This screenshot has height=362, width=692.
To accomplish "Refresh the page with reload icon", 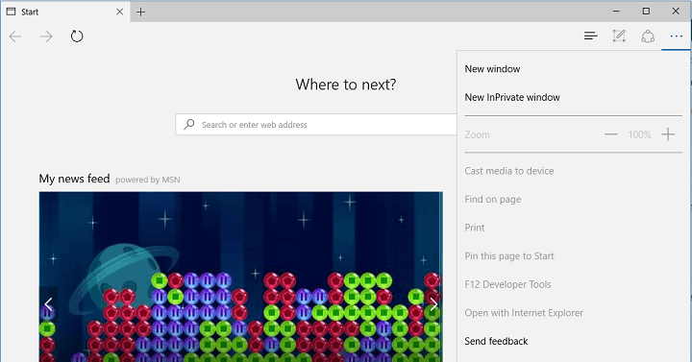I will (x=77, y=36).
